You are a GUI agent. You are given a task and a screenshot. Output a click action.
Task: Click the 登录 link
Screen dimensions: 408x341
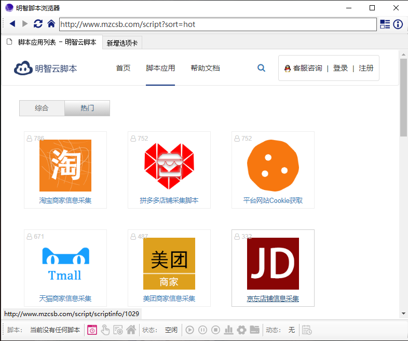(341, 68)
